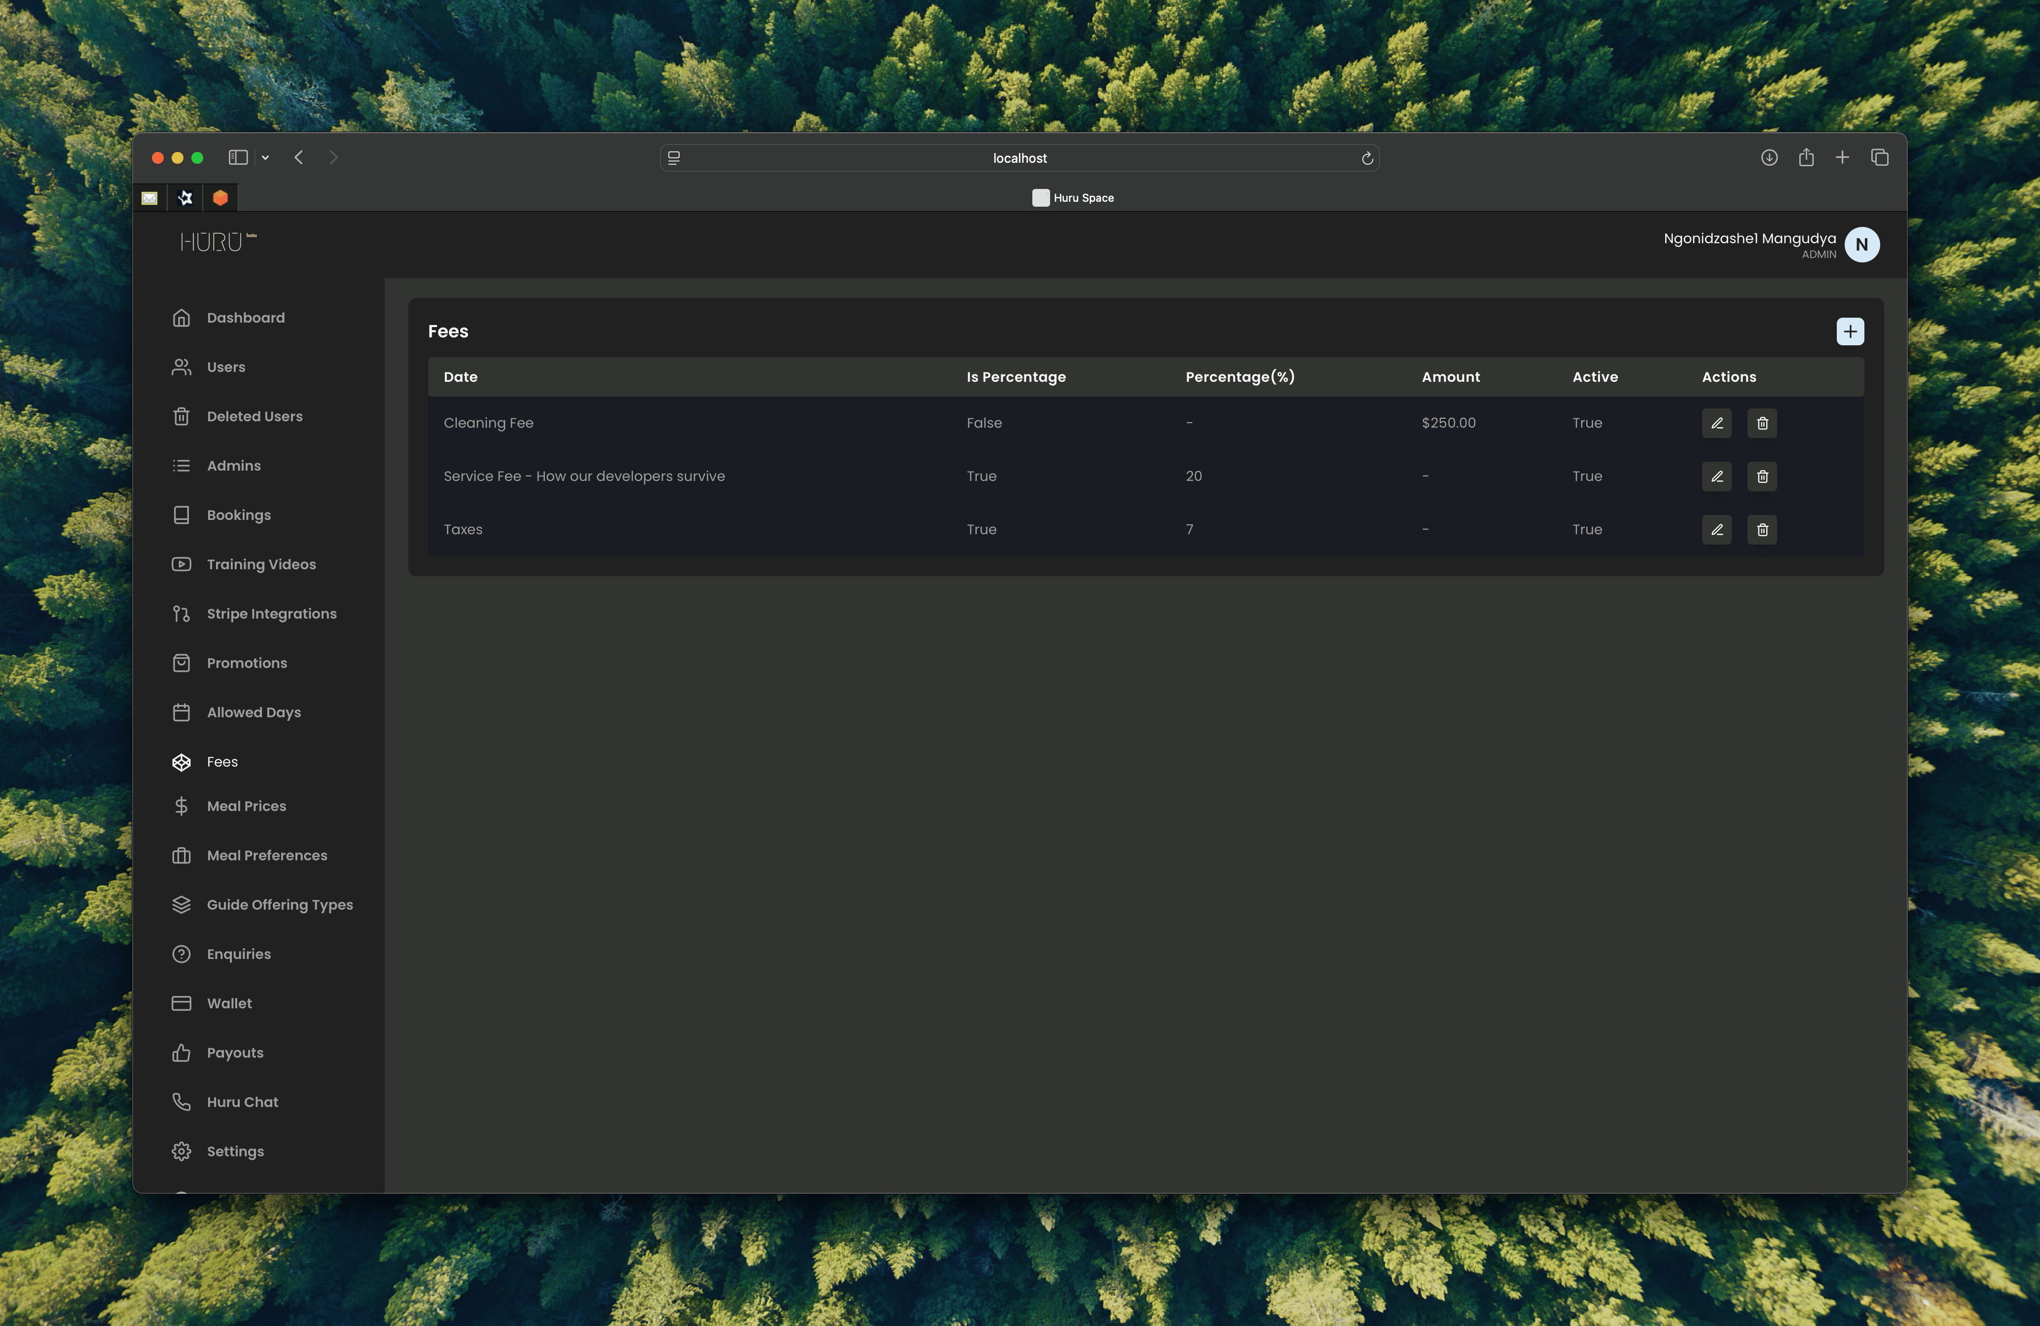Switch to the Huru Space tab
The image size is (2040, 1326).
pos(1073,197)
